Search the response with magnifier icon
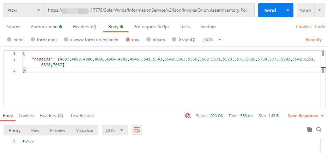This screenshot has width=328, height=153. click(319, 130)
